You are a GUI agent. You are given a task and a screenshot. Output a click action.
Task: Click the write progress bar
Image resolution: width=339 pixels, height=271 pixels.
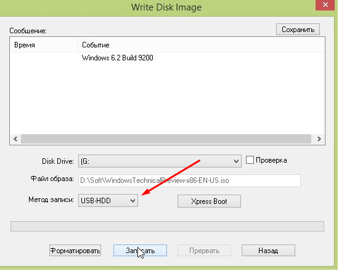(x=167, y=226)
